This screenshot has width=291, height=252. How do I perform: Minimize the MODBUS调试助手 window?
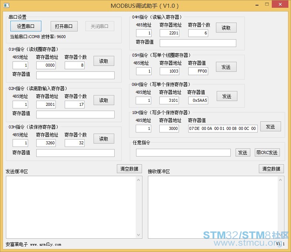[x=257, y=5]
